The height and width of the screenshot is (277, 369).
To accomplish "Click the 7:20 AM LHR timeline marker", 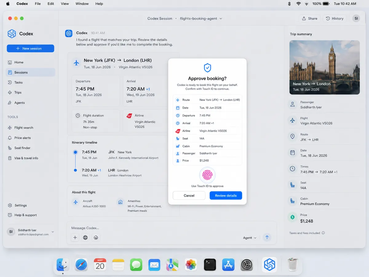I will click(x=75, y=170).
